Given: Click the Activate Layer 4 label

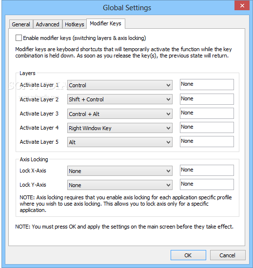Looking at the screenshot, I should (39, 128).
